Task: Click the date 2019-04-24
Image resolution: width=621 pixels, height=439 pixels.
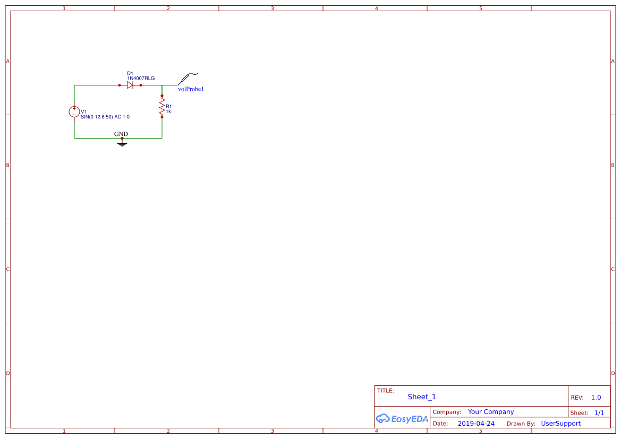Action: 476,424
